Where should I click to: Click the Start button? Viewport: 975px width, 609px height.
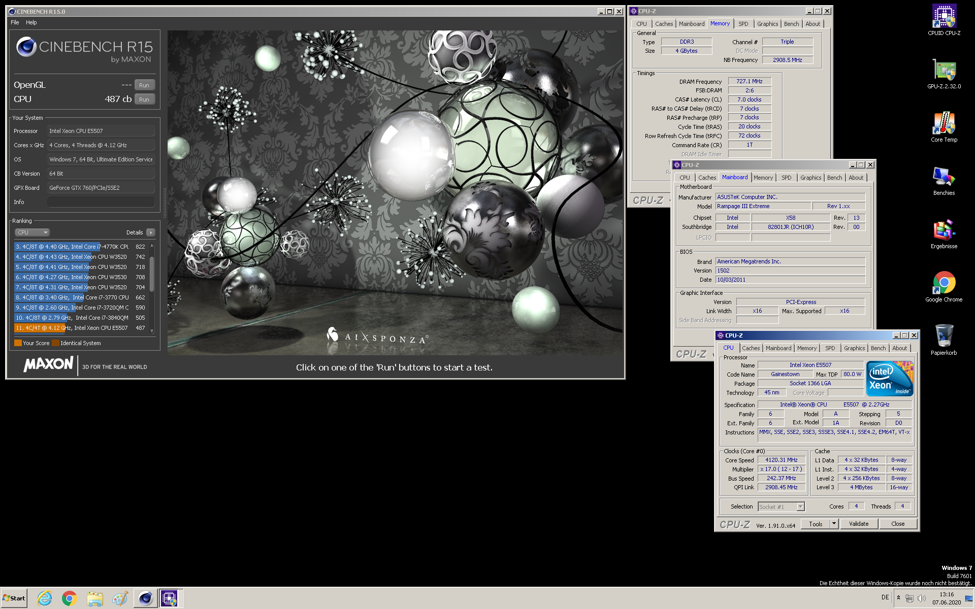(x=14, y=598)
